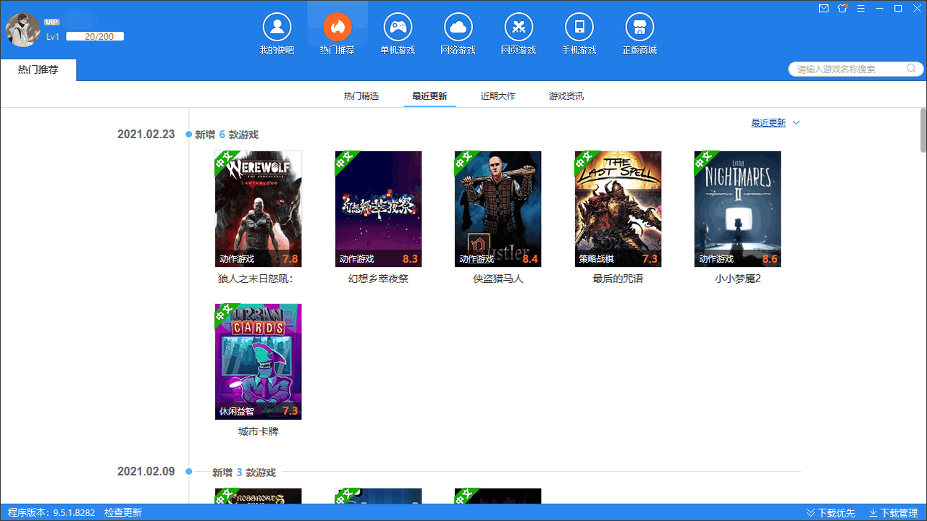The width and height of the screenshot is (927, 521).
Task: Open 网页游戏 crossed swords icon
Action: tap(519, 27)
